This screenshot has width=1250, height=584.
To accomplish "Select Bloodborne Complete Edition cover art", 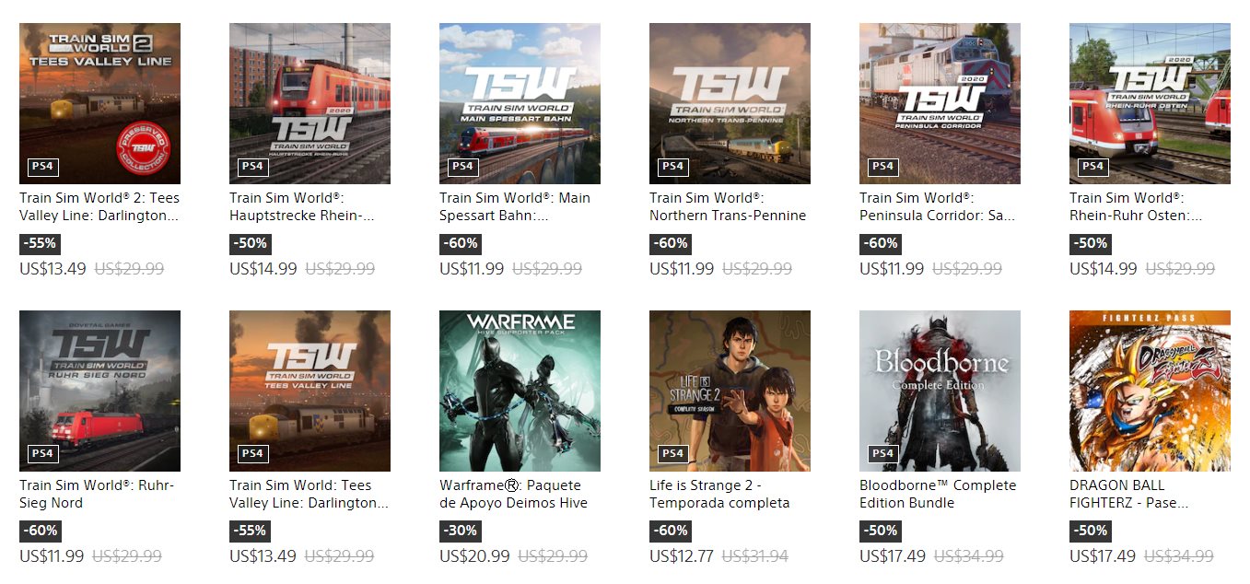I will (940, 391).
